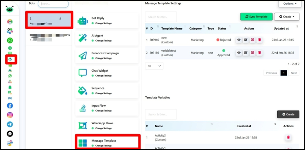Delete the Activity2 template variable
The image size is (305, 150).
point(288,137)
